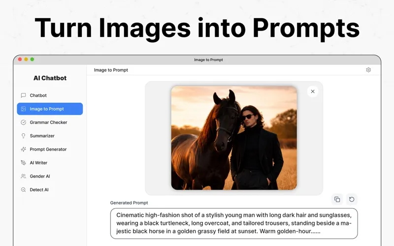This screenshot has height=246, width=394.
Task: Remove the uploaded image with X button
Action: pos(313,92)
